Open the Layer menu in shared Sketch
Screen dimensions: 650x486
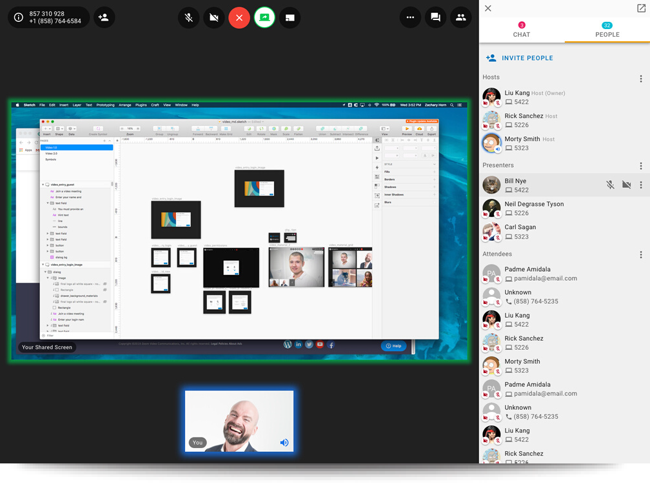tap(77, 105)
